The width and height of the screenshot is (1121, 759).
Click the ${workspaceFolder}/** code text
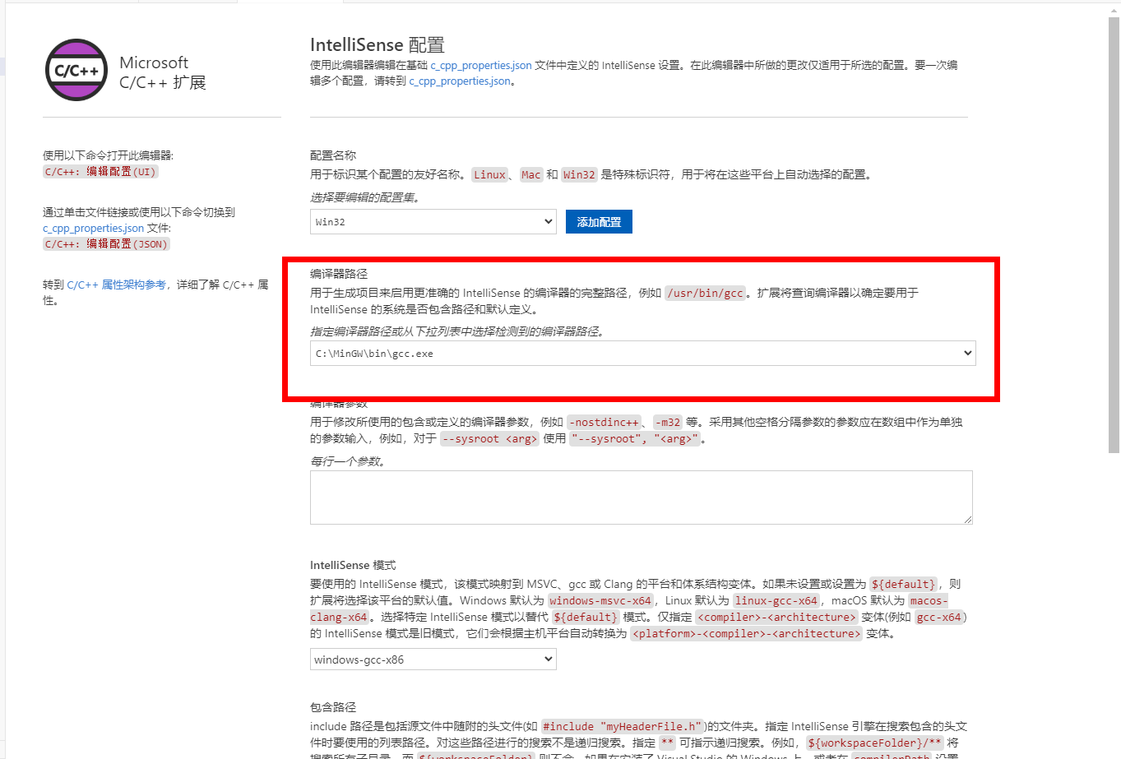click(x=874, y=743)
